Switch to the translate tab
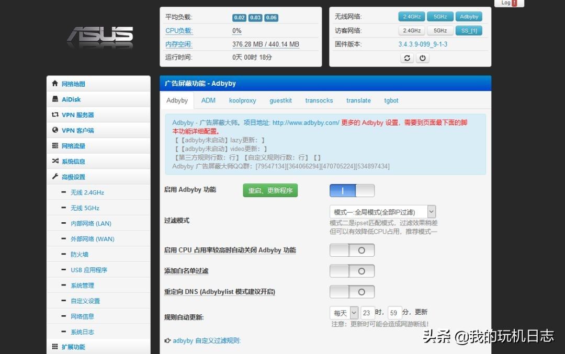Viewport: 565px width, 354px height. click(358, 100)
